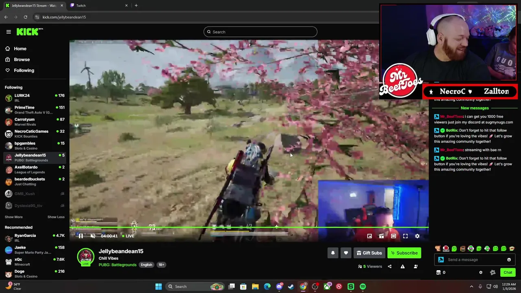Viewport: 521px width, 293px height.
Task: Focus the Kick search box
Action: tap(260, 32)
